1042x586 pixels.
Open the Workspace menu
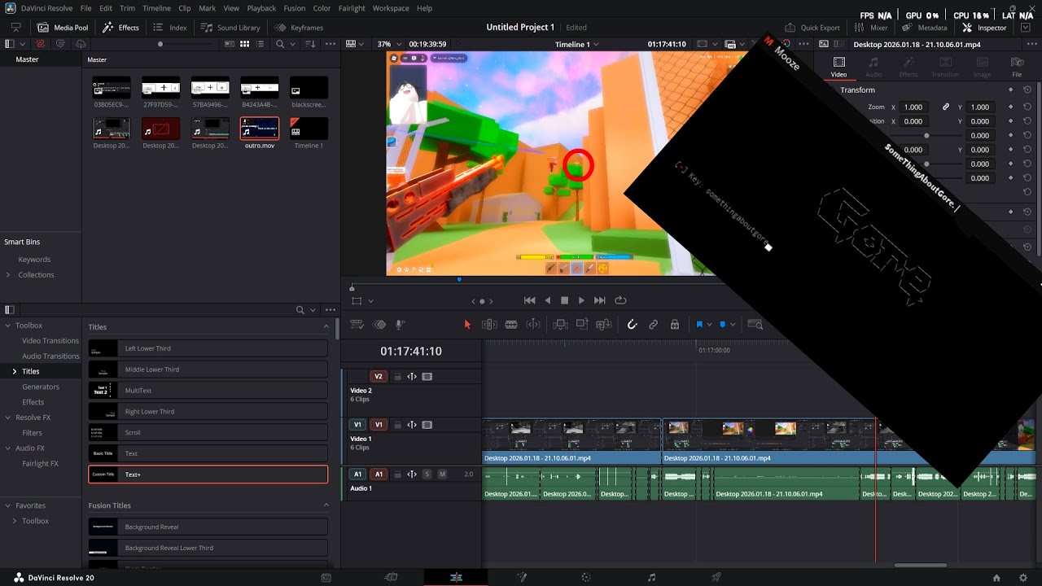coord(391,8)
